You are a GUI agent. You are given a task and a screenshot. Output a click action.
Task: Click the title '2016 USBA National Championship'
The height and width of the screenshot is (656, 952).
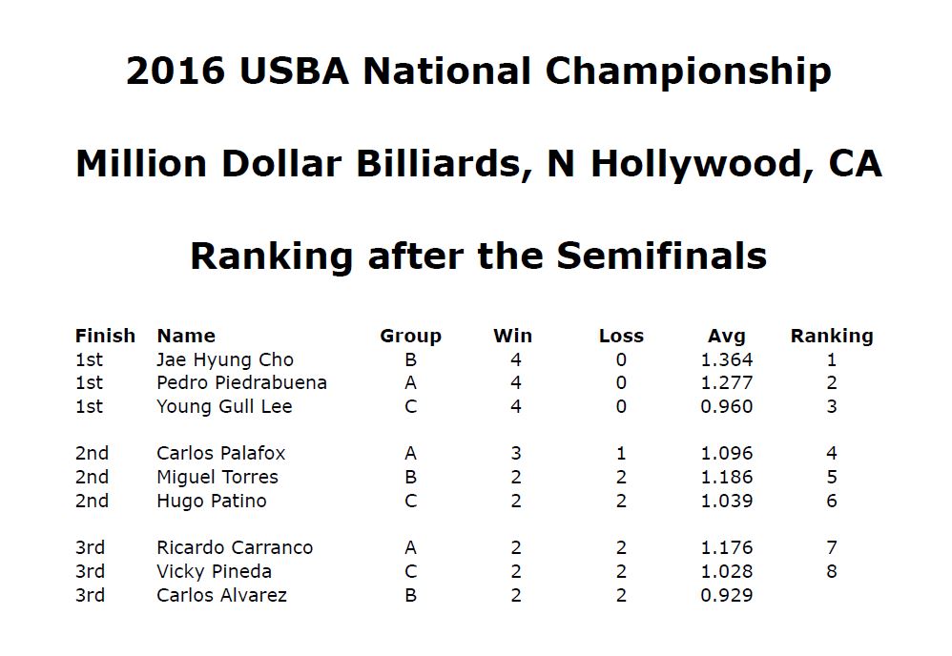click(479, 72)
